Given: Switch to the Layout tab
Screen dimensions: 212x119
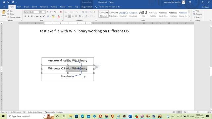Looking at the screenshot, I should click(x=34, y=7).
